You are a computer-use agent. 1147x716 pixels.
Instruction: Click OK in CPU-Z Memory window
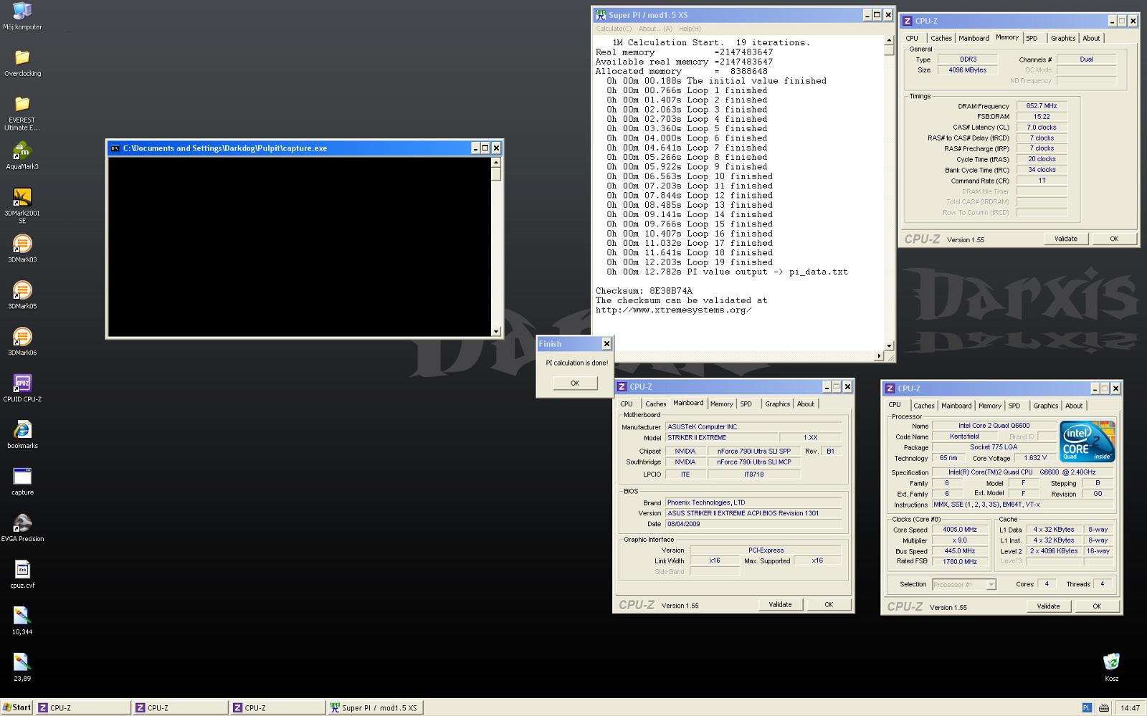(x=1114, y=239)
